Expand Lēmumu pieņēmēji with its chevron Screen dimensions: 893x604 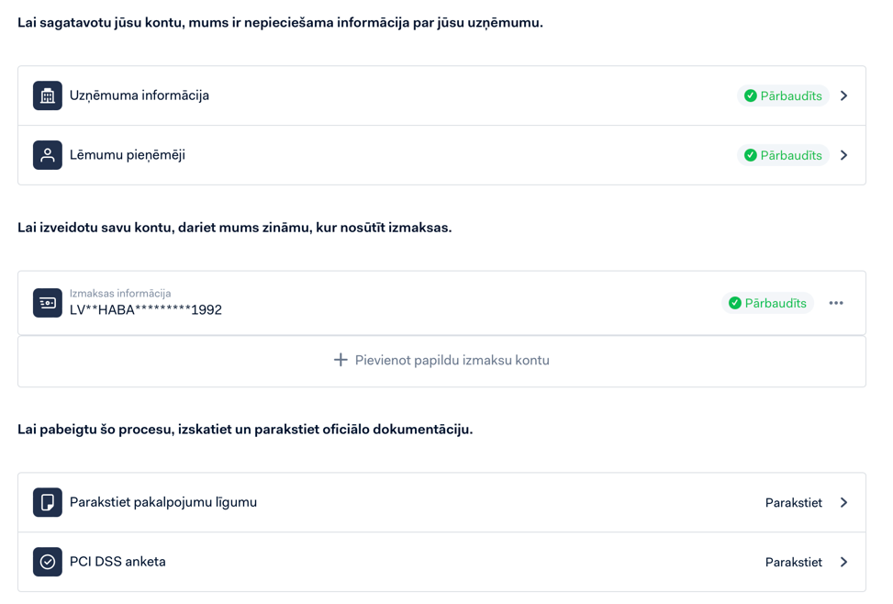tap(844, 155)
